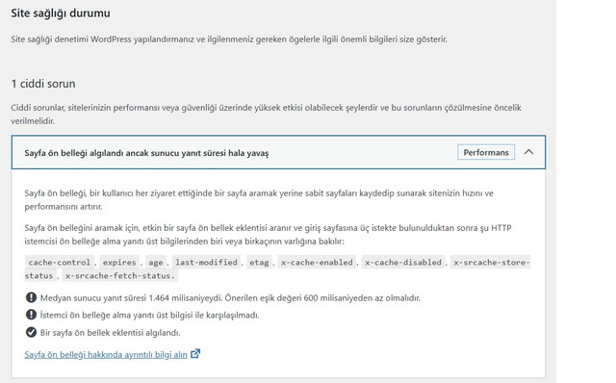The width and height of the screenshot is (616, 383).
Task: Open 'Sayfa ön belleği hakkında ayrıntılı bilgi alın' link
Action: point(106,355)
